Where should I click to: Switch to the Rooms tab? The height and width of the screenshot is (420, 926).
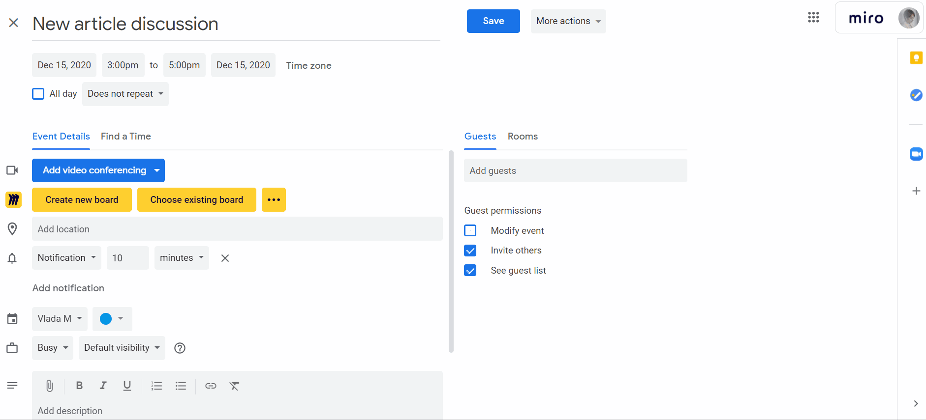(x=523, y=137)
